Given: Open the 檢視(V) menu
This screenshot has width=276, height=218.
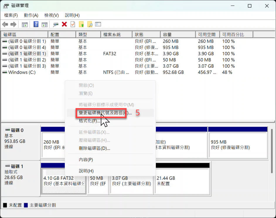Looking at the screenshot, I should 52,15.
